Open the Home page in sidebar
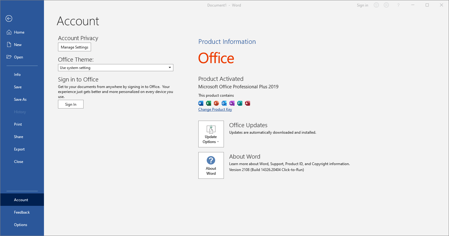Screen dimensions: 449x236 pos(19,32)
